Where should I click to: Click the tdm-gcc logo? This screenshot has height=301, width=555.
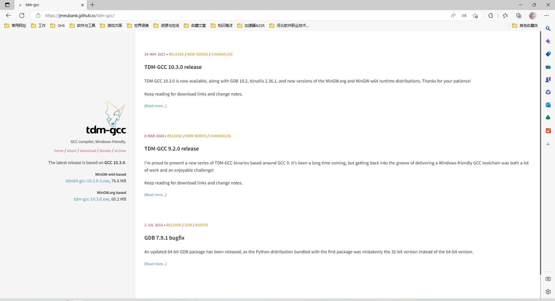point(106,118)
